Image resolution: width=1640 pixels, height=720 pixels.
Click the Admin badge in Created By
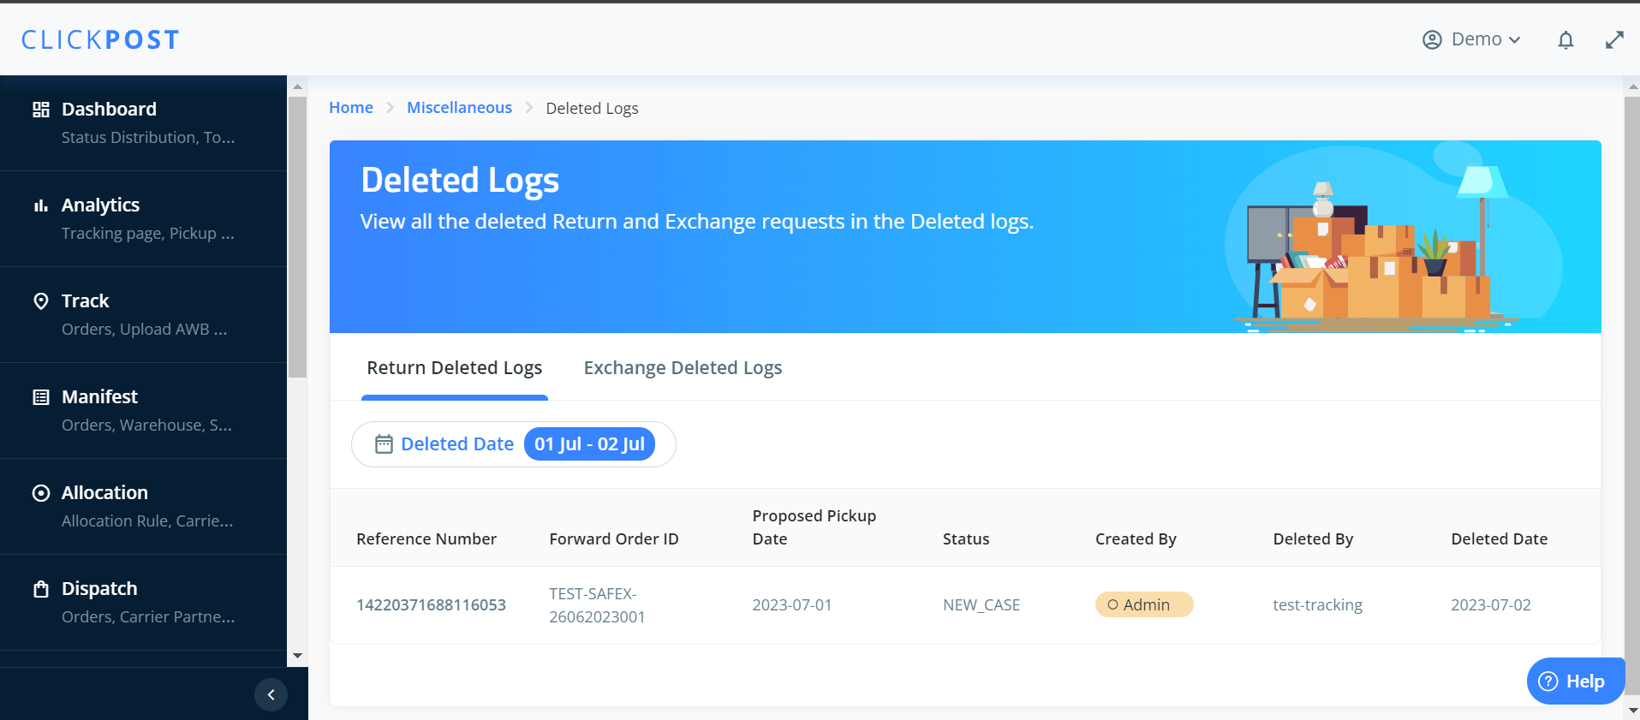coord(1143,604)
